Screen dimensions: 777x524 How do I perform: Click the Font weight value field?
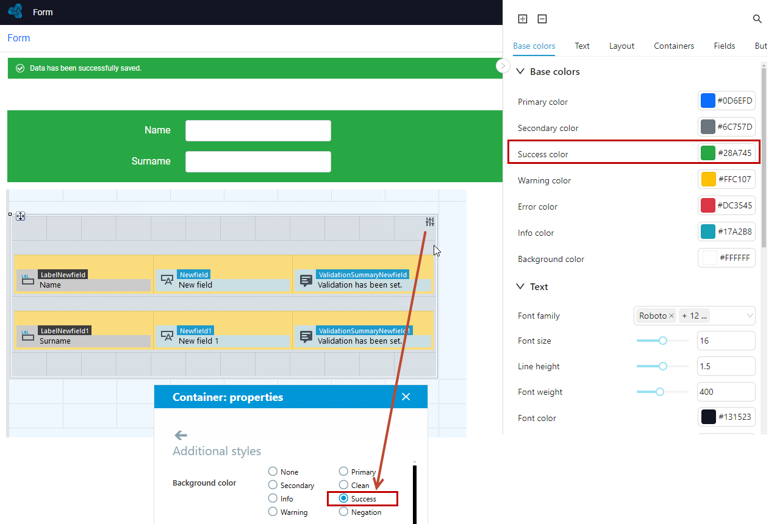point(726,392)
